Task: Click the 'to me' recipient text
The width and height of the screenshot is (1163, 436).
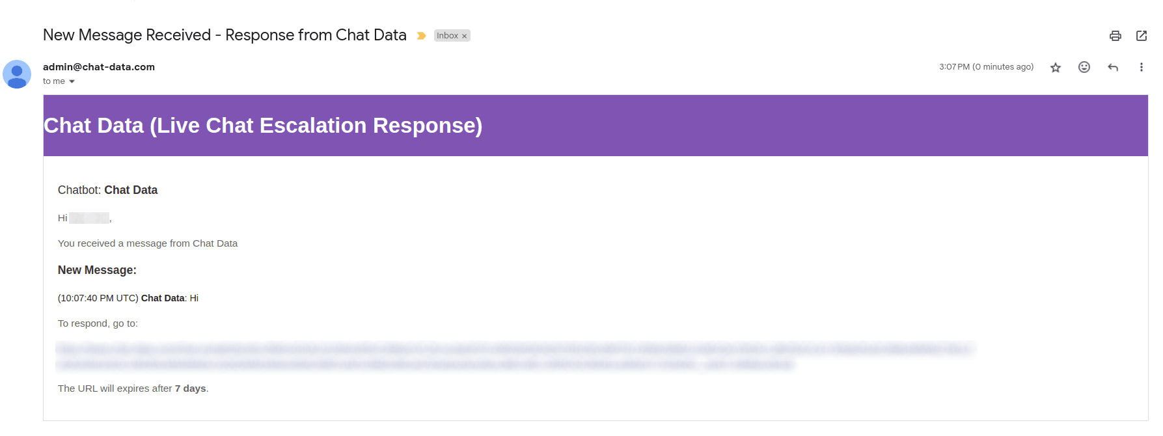Action: click(54, 81)
